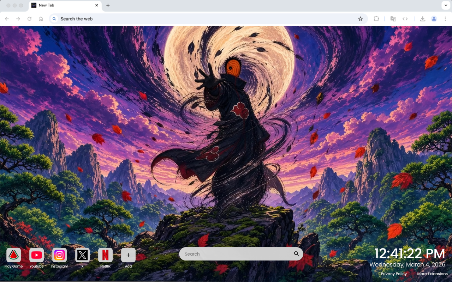452x282 pixels.
Task: Select the New Tab tab
Action: click(x=65, y=6)
